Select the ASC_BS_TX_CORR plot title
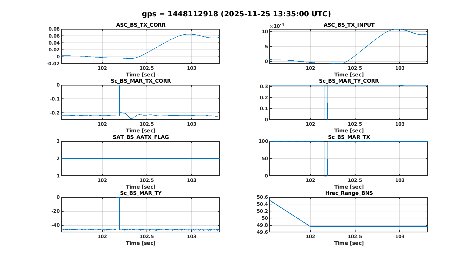This screenshot has width=473, height=264. 141,25
